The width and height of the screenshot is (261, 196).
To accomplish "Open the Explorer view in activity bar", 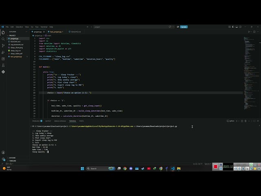I will pyautogui.click(x=3, y=33).
